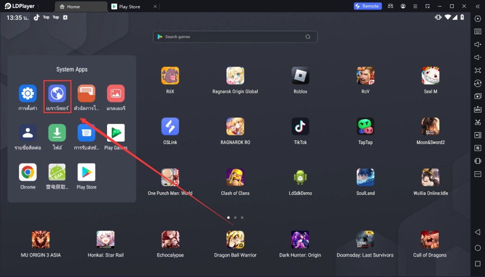Click the TikTok notification in status bar
The width and height of the screenshot is (485, 277).
pyautogui.click(x=36, y=18)
